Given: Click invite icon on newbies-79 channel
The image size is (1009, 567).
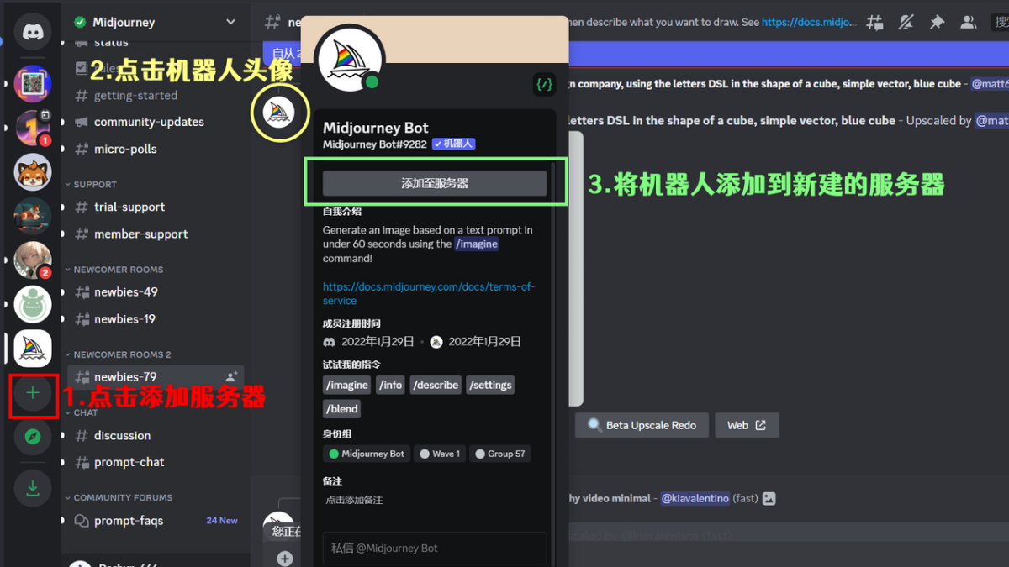Looking at the screenshot, I should click(x=231, y=376).
